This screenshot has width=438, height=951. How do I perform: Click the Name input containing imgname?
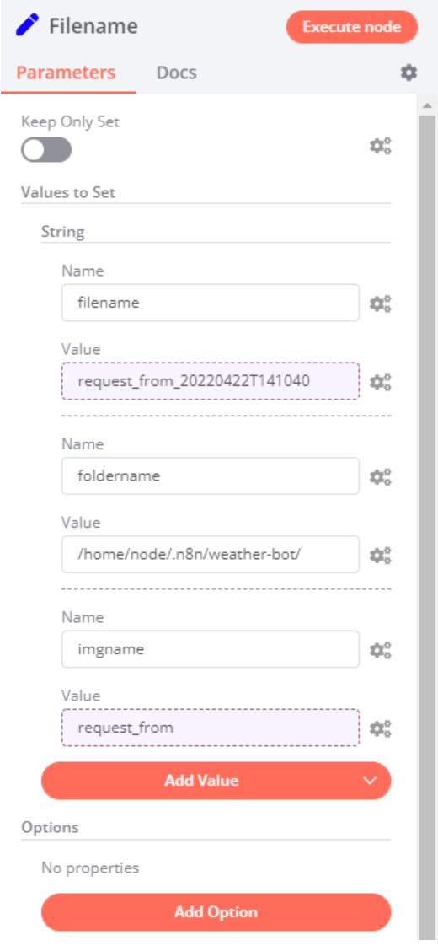[211, 649]
